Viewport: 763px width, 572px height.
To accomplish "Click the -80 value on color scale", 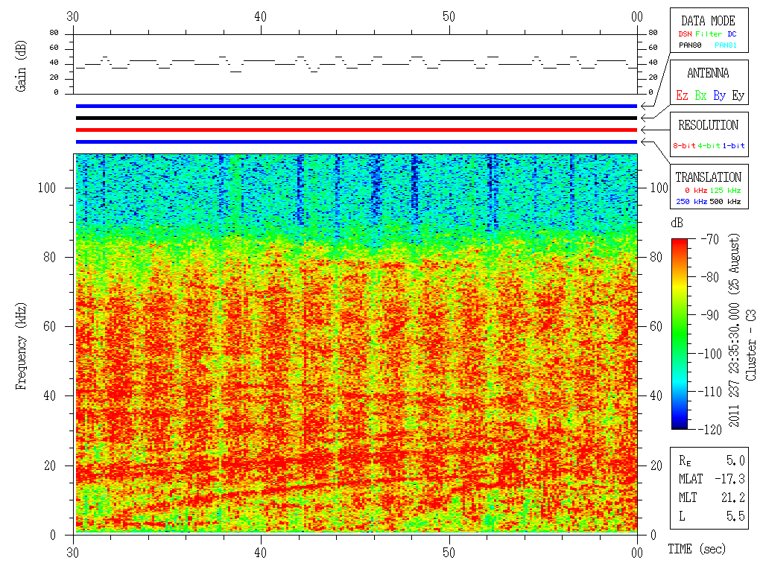I will pos(710,277).
